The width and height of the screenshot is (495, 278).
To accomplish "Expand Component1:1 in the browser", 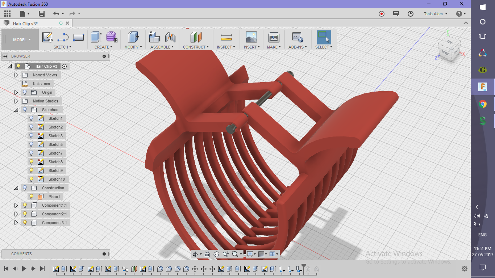I will click(x=16, y=205).
